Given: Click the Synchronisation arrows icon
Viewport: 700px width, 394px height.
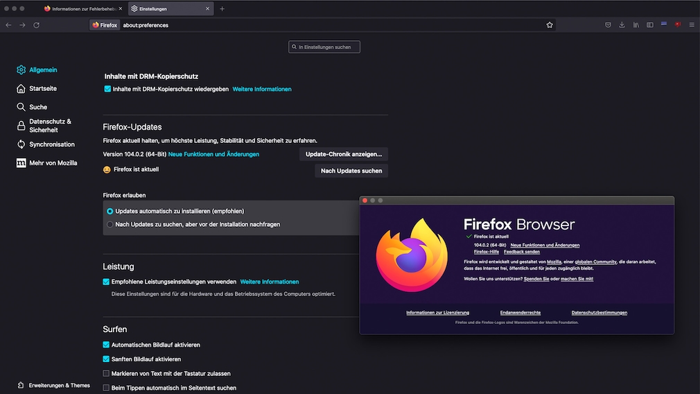Looking at the screenshot, I should coord(21,144).
